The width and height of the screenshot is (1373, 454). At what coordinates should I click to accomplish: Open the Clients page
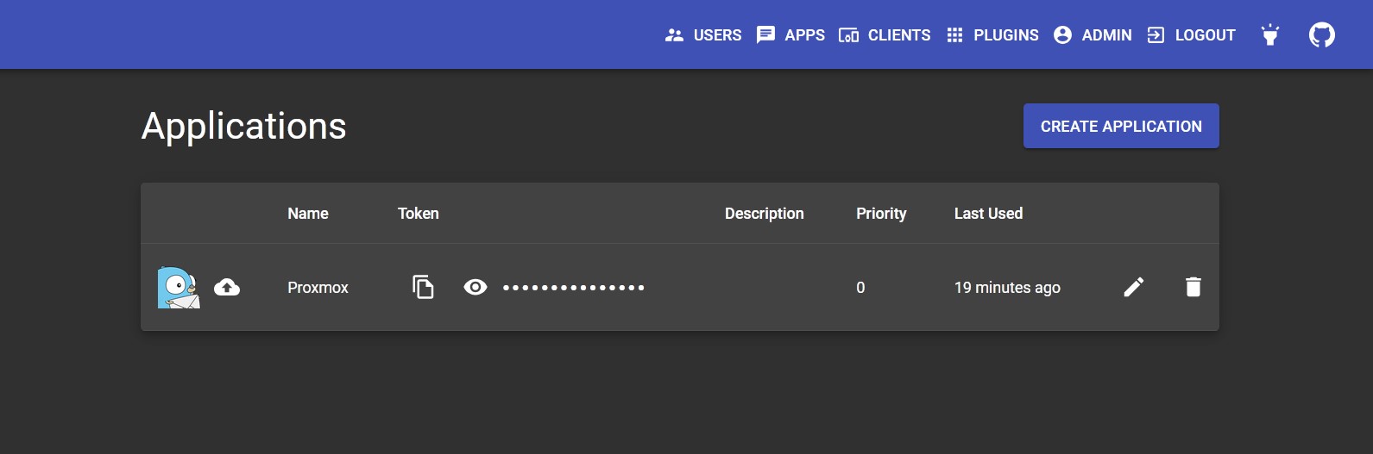(x=885, y=34)
